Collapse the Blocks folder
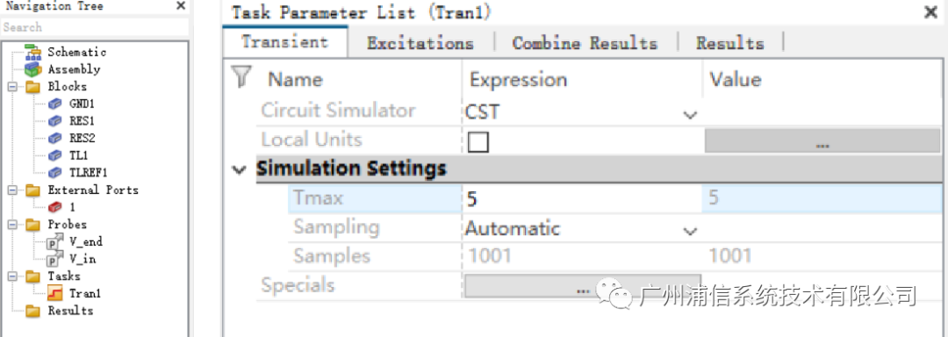The image size is (948, 337). coord(12,86)
